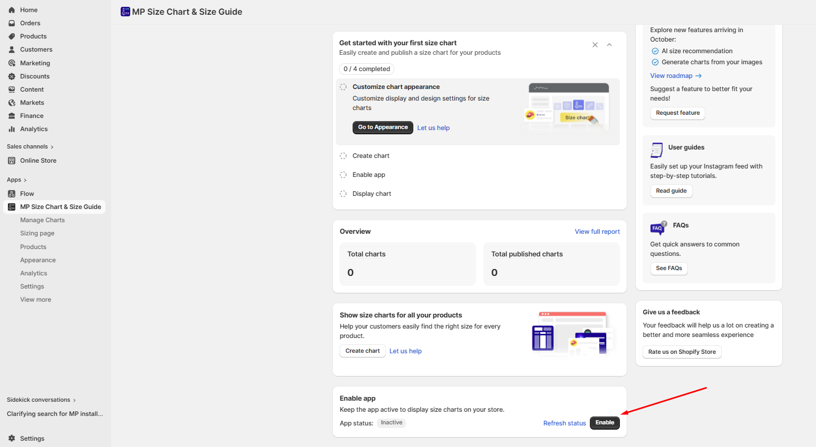Click the AI size recommendation check icon
The image size is (816, 447).
655,51
